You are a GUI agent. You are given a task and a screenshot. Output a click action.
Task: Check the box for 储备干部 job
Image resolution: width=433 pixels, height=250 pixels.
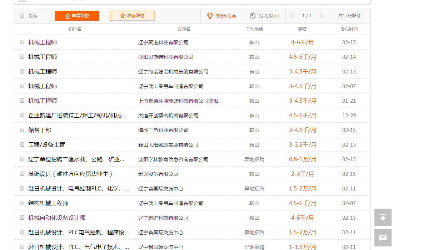click(22, 130)
